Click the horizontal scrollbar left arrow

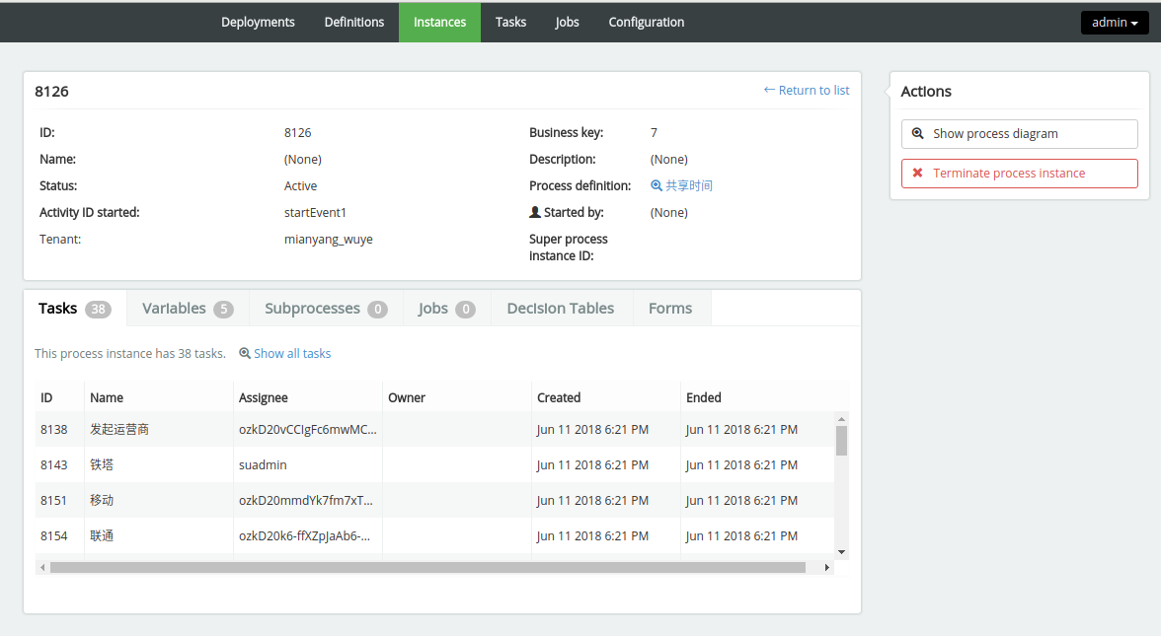pos(43,568)
